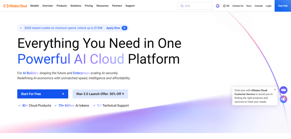Open the Pricing menu

pos(89,6)
